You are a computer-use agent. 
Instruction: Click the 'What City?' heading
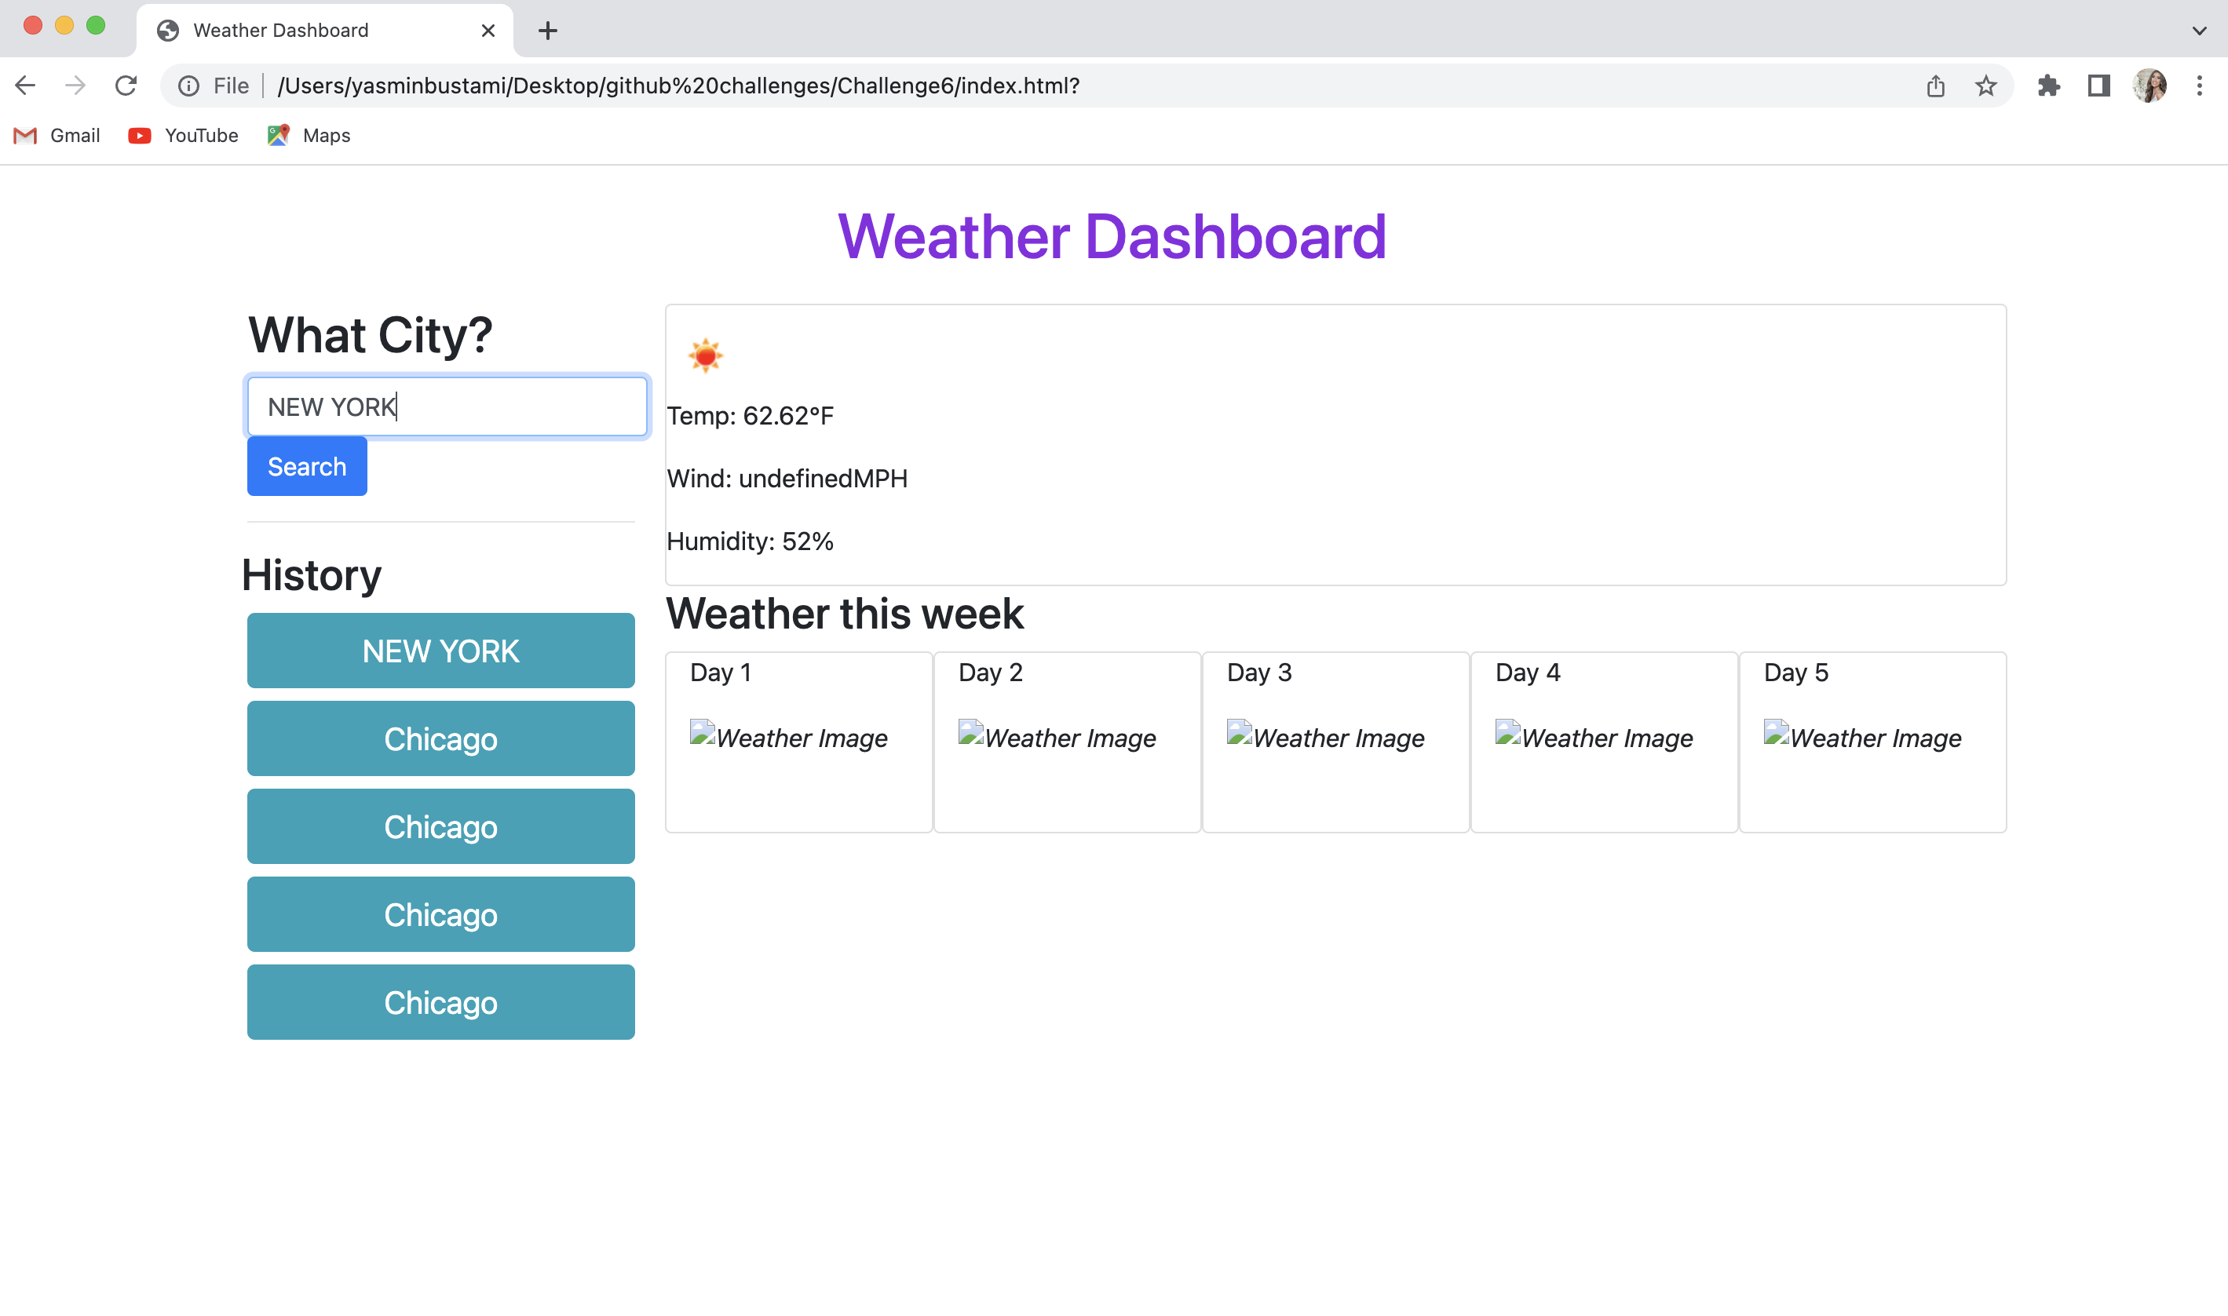[370, 335]
